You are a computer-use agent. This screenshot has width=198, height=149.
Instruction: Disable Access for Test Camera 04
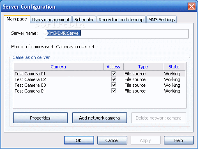[x=114, y=91]
